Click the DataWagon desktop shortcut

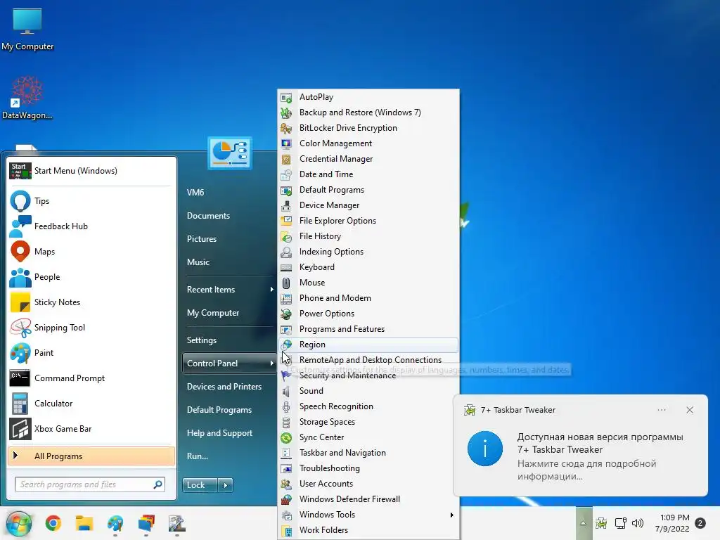(x=27, y=98)
